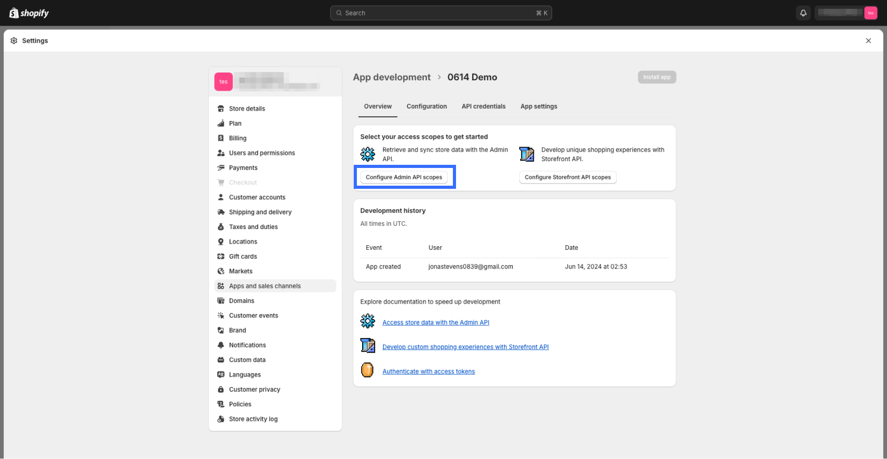Click the App development breadcrumb
Viewport: 887px width, 459px height.
392,77
